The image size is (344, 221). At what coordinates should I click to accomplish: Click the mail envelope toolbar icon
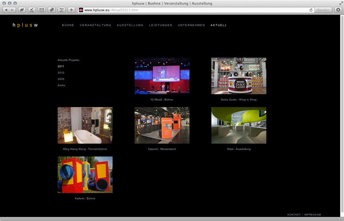(42, 10)
